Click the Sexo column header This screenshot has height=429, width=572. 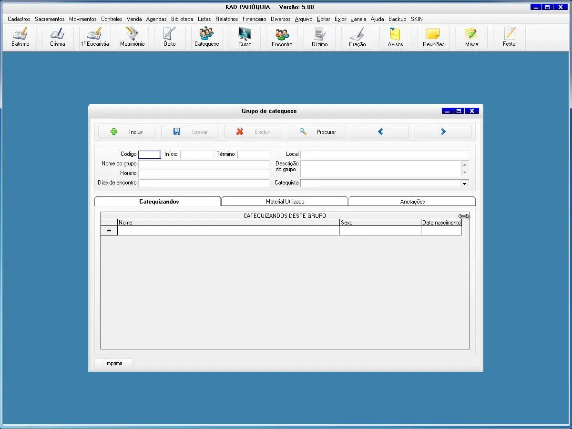(x=380, y=223)
